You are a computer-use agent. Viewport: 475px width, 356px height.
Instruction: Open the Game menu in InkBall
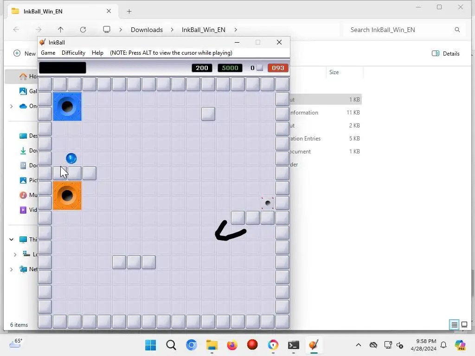coord(48,53)
